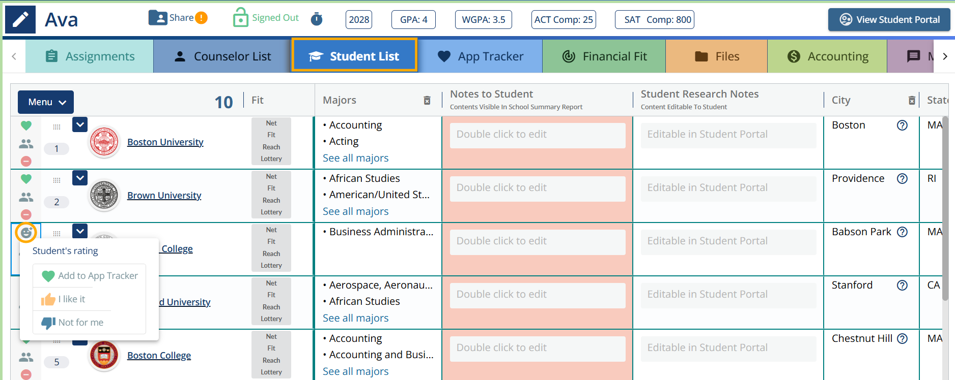Click the green heart for Boston University
Screen dimensions: 955x380
tap(26, 125)
